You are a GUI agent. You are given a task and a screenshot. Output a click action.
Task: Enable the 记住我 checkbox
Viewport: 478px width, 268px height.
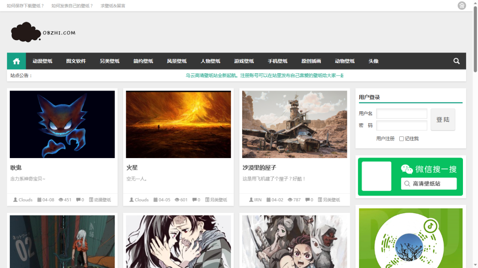coord(401,139)
